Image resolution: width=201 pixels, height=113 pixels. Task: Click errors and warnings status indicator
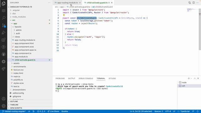pos(41,111)
